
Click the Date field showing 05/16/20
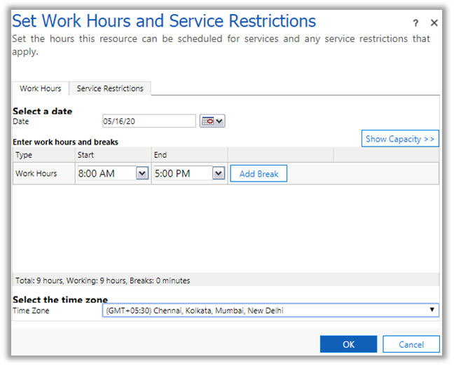[149, 121]
